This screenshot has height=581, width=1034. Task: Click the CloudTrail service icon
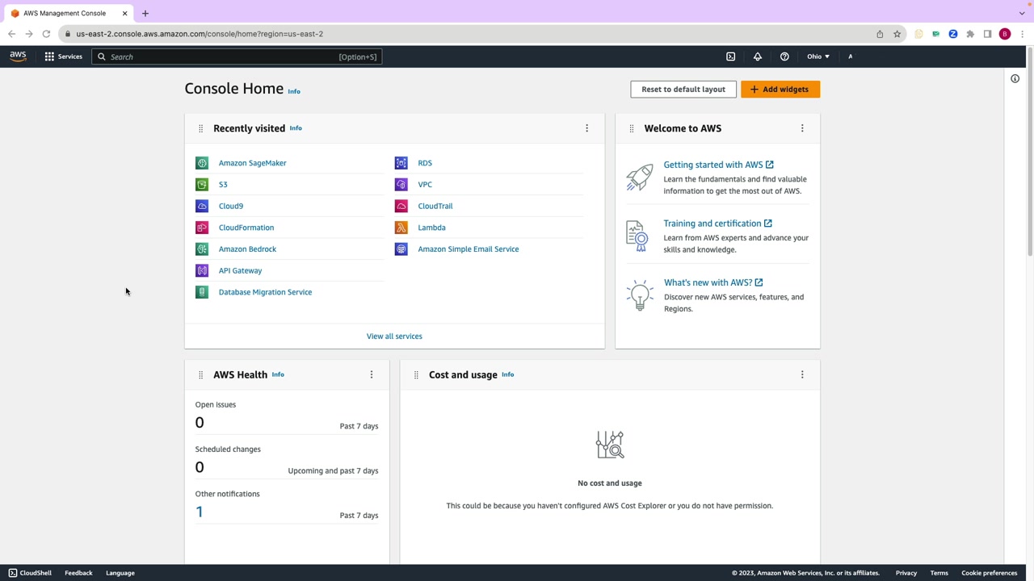point(401,206)
